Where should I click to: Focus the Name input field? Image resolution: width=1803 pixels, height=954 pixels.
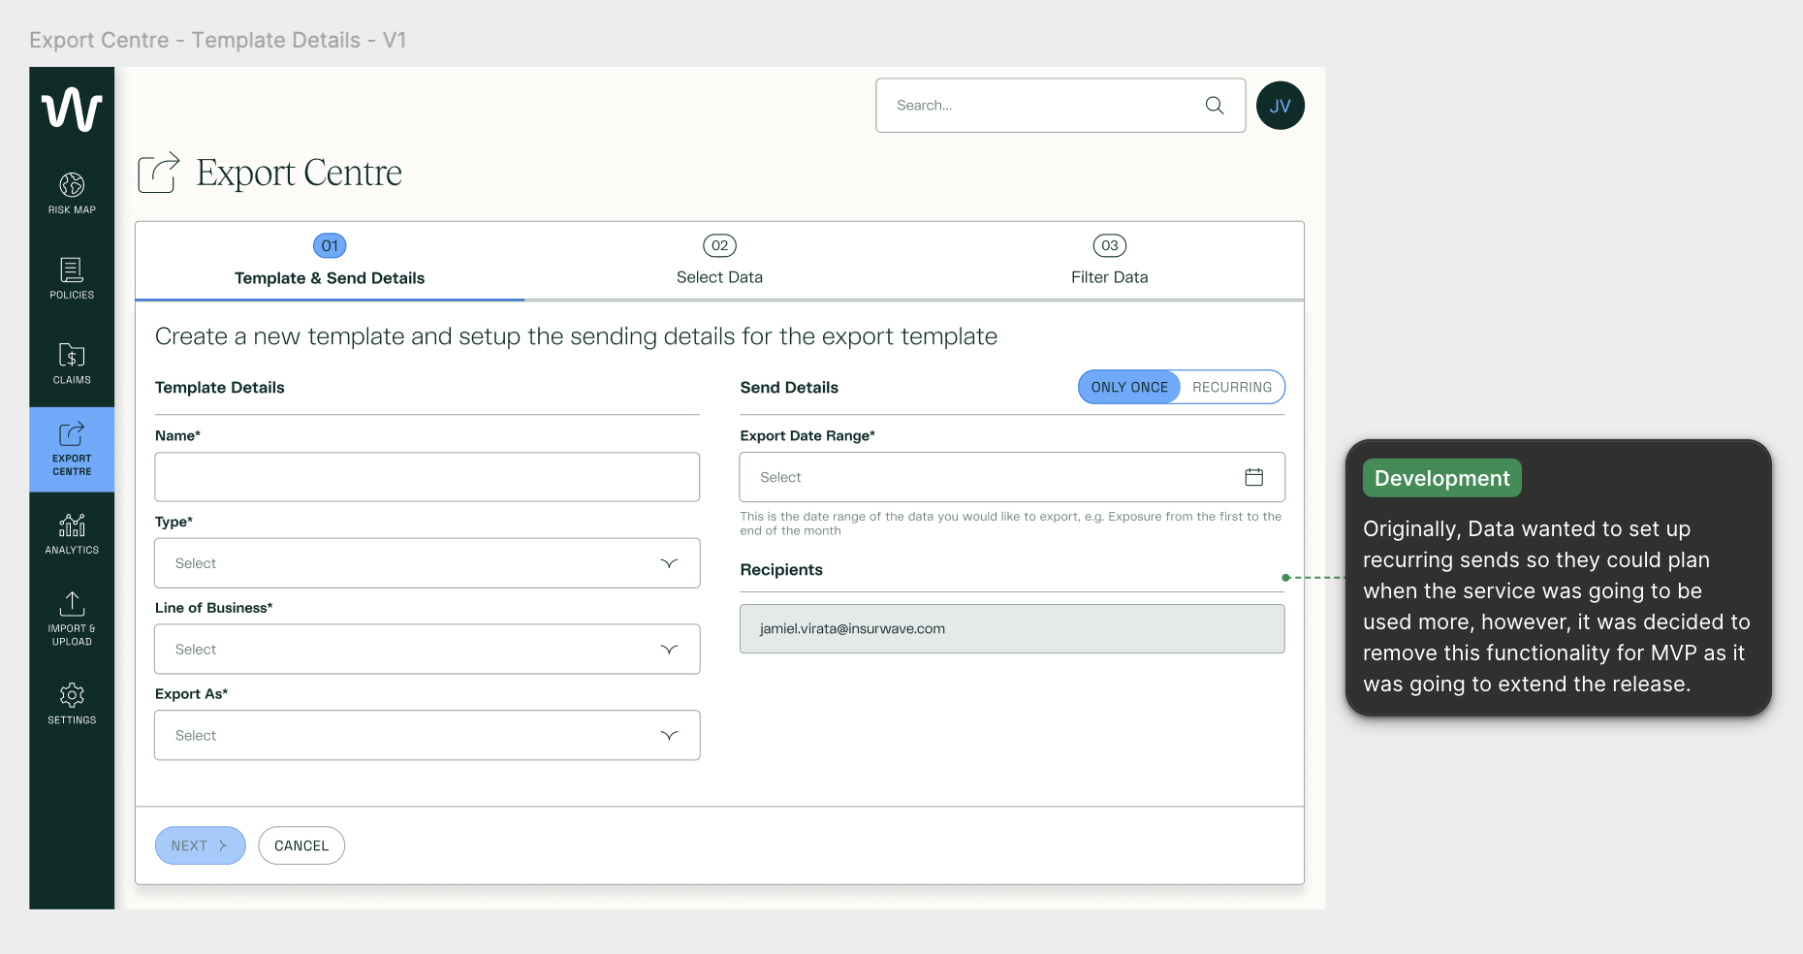[x=427, y=477]
